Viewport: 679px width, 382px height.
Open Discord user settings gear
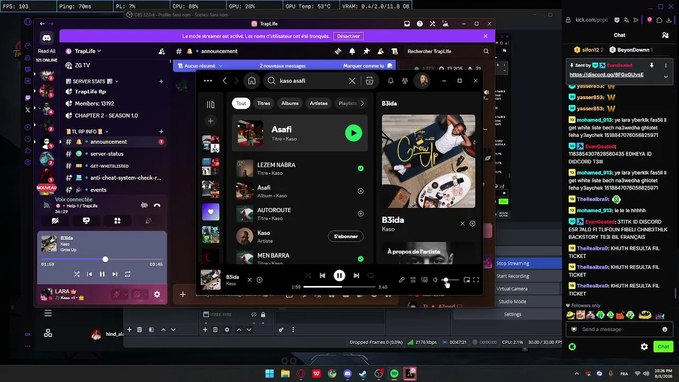(x=157, y=294)
